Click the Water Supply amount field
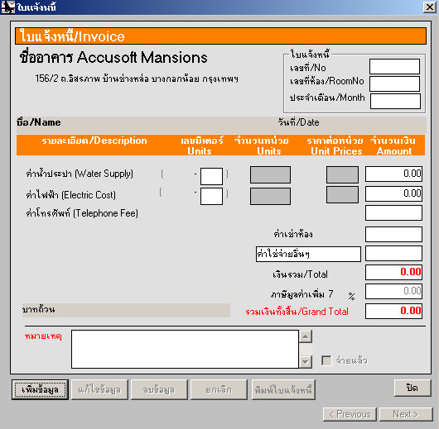The height and width of the screenshot is (429, 439). coord(393,174)
